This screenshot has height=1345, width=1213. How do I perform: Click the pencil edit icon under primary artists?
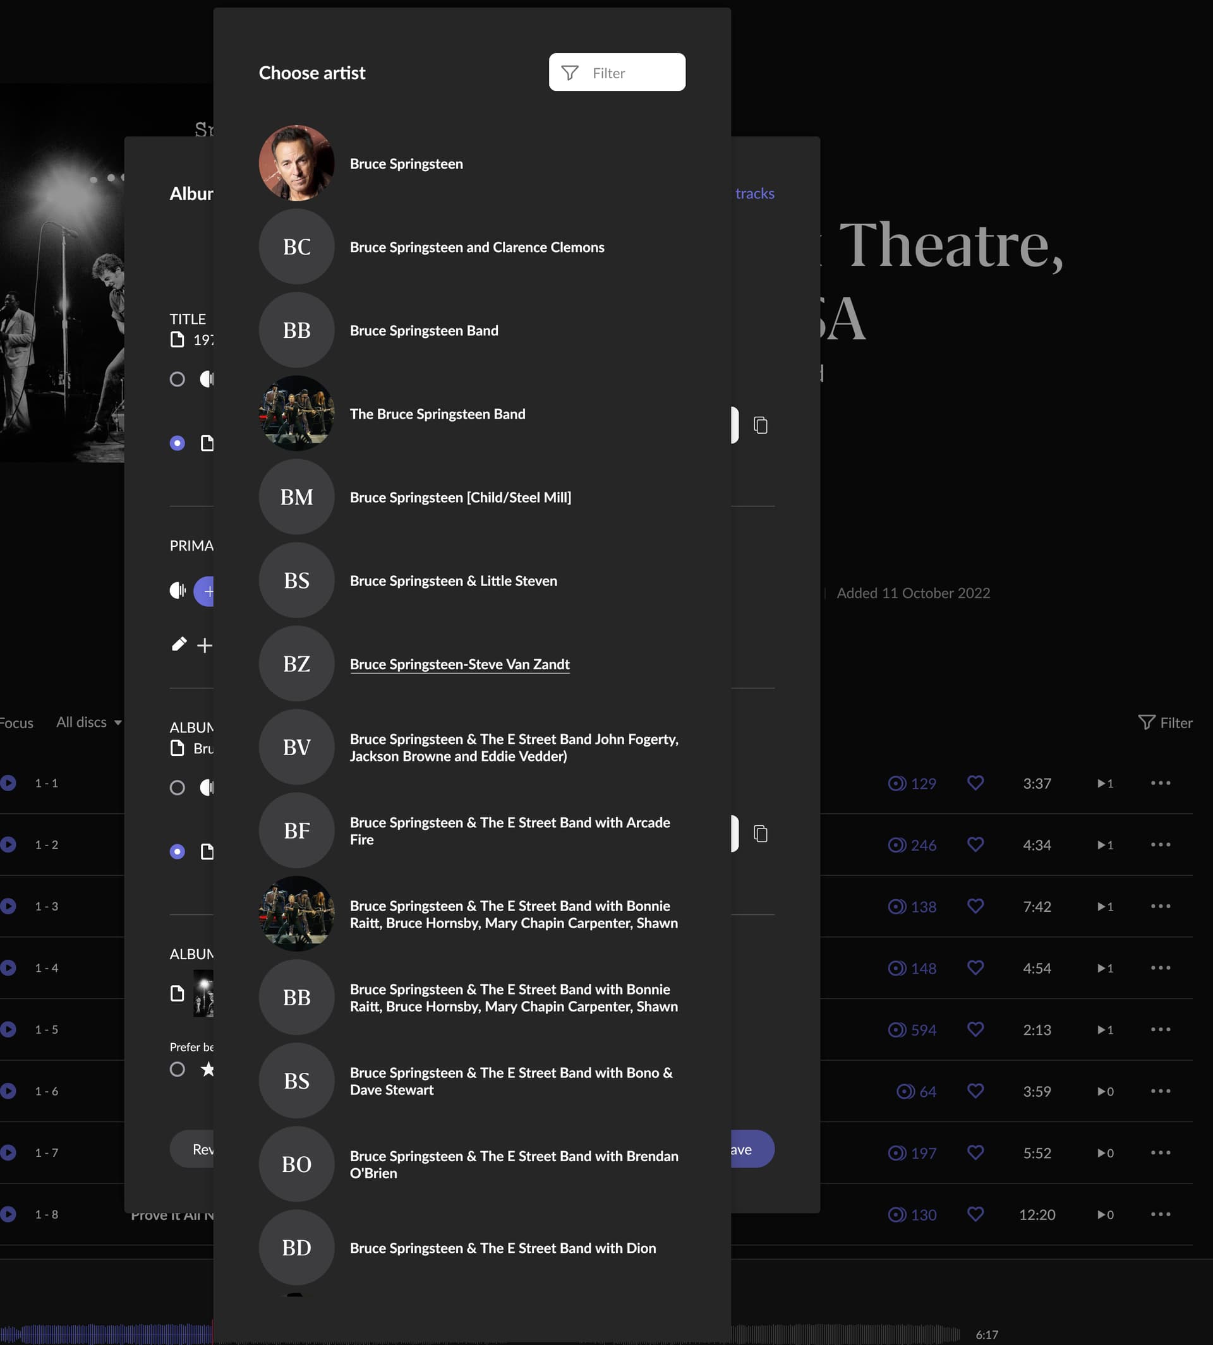pos(179,644)
